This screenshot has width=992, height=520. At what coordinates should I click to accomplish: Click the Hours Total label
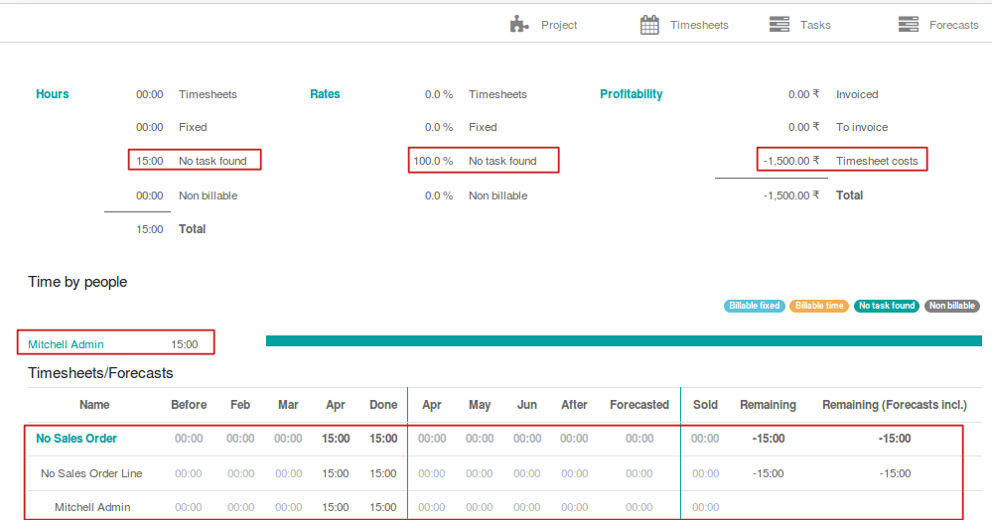pos(192,229)
